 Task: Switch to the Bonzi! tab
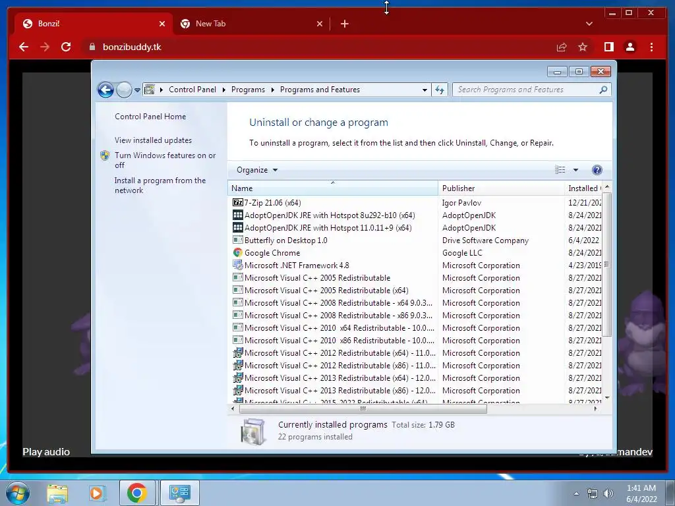click(92, 24)
